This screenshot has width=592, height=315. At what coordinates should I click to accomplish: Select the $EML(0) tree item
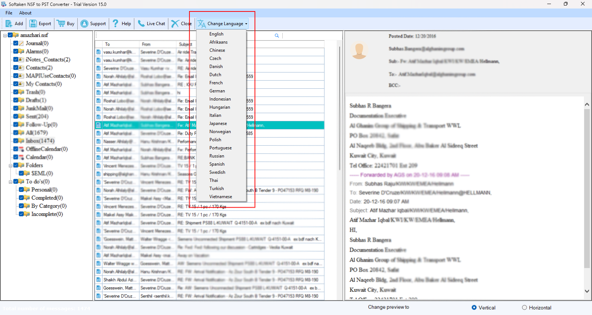tap(42, 173)
